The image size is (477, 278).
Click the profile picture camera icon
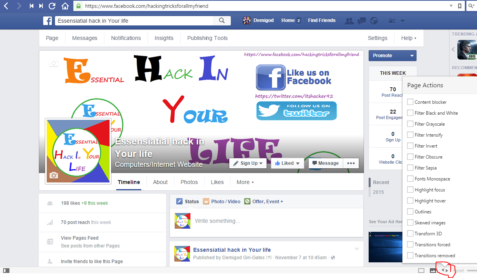pos(54,175)
